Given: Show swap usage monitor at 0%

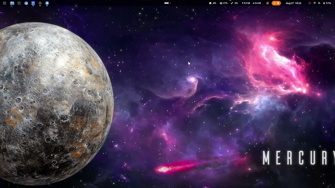Looking at the screenshot, I should (234, 3).
